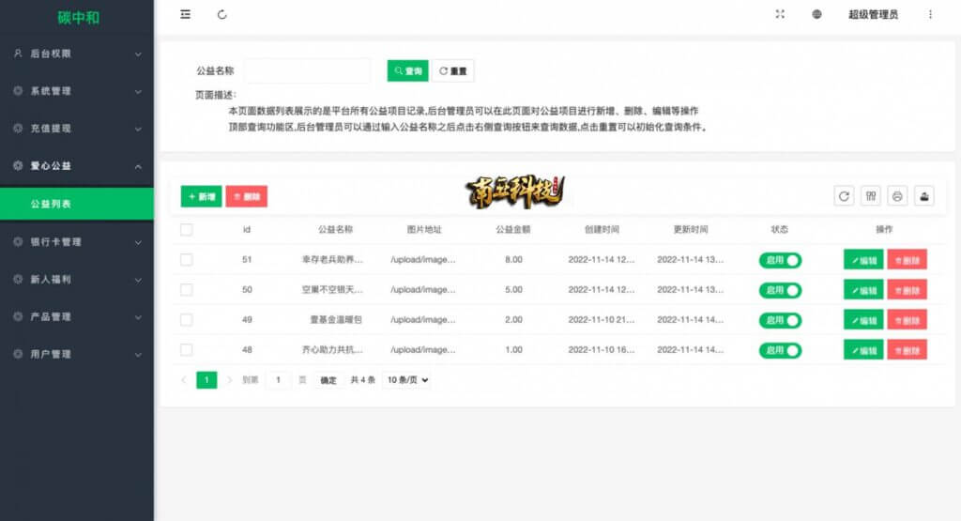Collapse 爱心公益 chevron in sidebar
The image size is (961, 521).
(x=138, y=166)
